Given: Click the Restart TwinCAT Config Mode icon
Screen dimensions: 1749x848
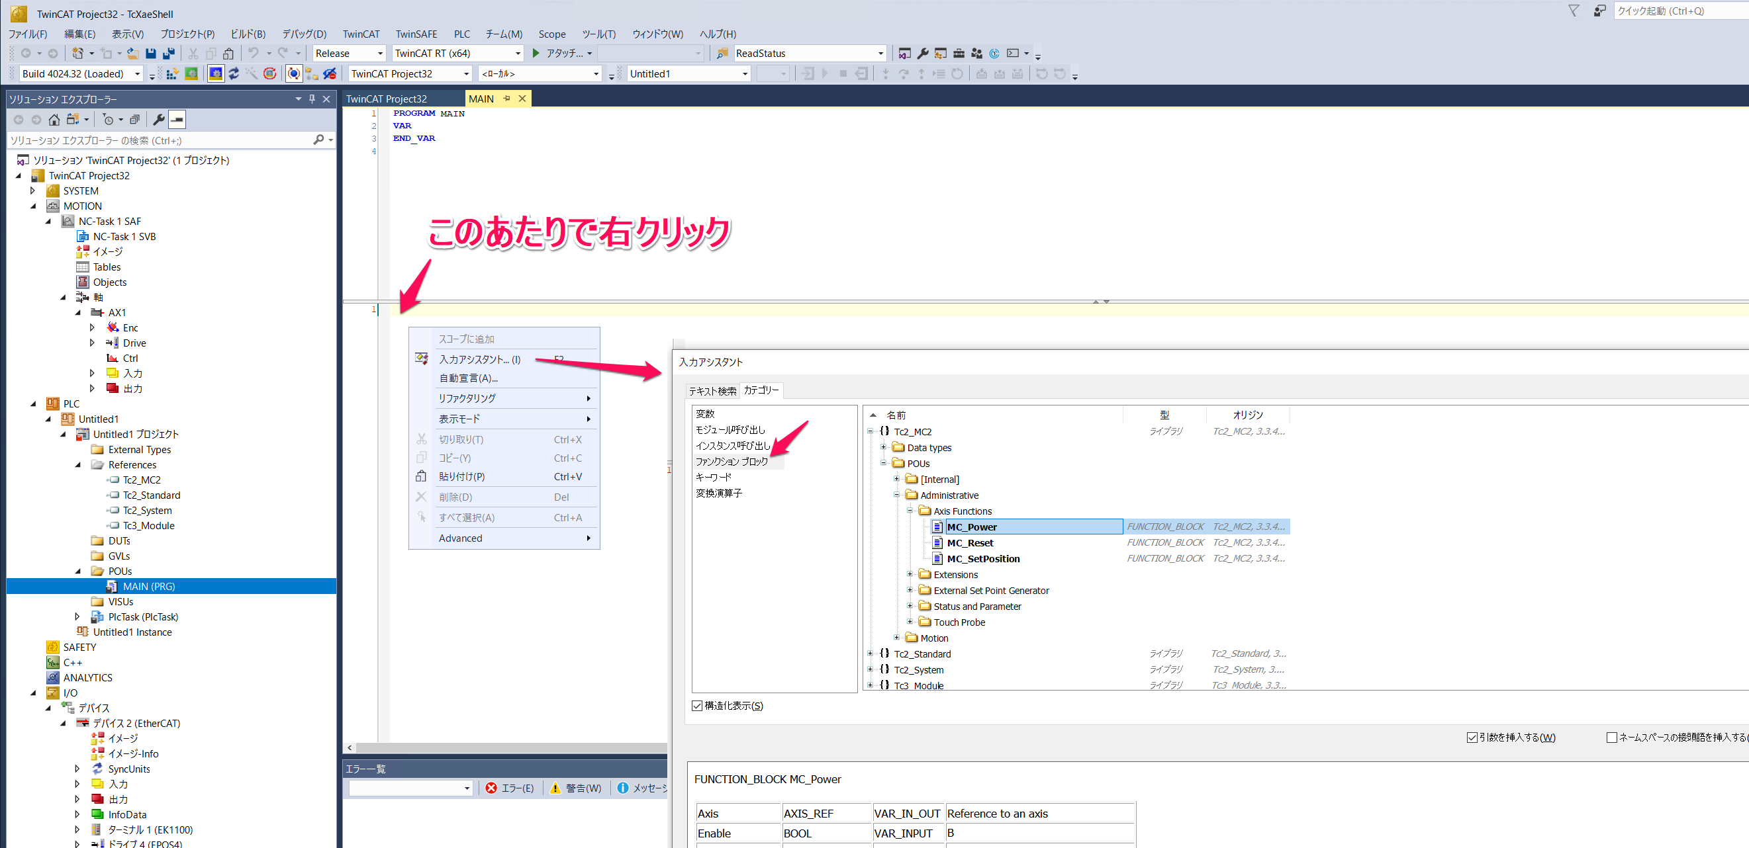Looking at the screenshot, I should (x=216, y=74).
